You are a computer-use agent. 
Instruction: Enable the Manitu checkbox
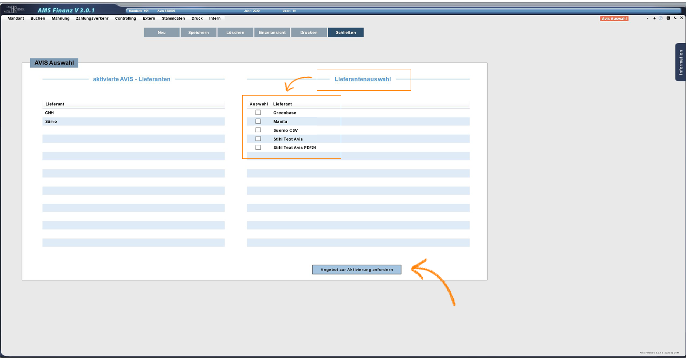coord(258,121)
